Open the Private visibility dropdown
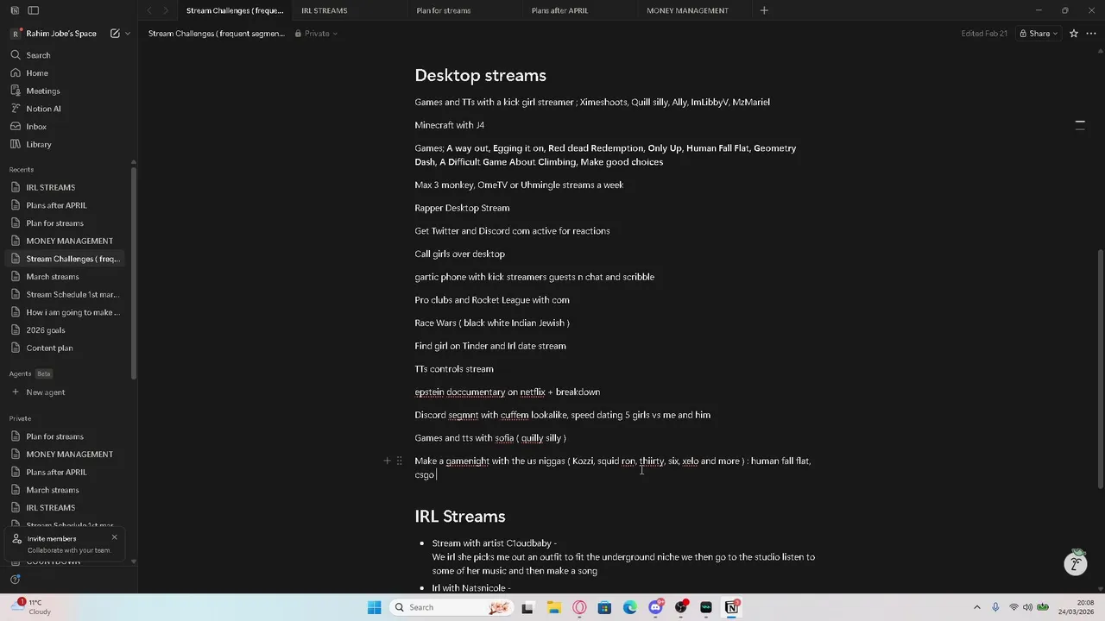The height and width of the screenshot is (621, 1105). [316, 34]
